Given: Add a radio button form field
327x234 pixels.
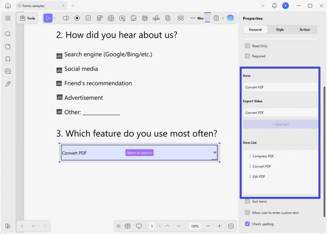Looking at the screenshot, I should click(x=77, y=18).
